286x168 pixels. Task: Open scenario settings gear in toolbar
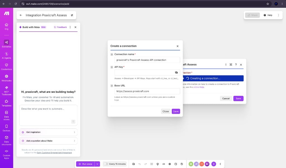[x=170, y=164]
